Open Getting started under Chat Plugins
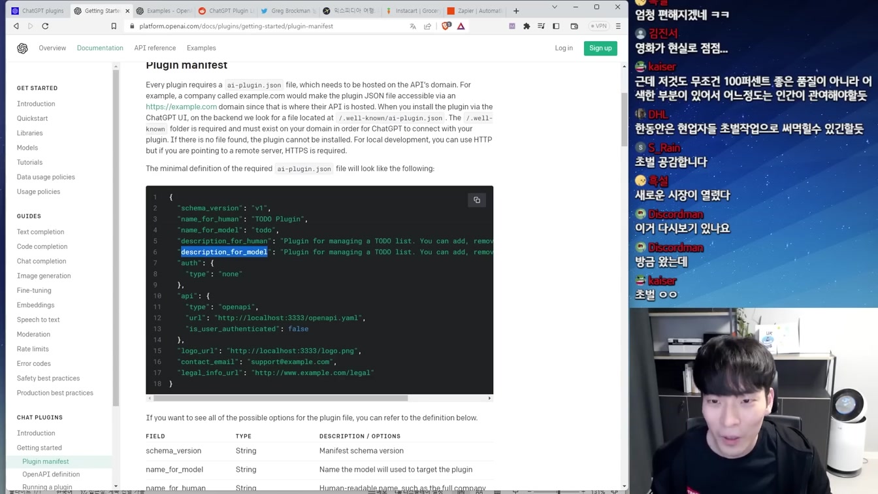 pyautogui.click(x=39, y=448)
